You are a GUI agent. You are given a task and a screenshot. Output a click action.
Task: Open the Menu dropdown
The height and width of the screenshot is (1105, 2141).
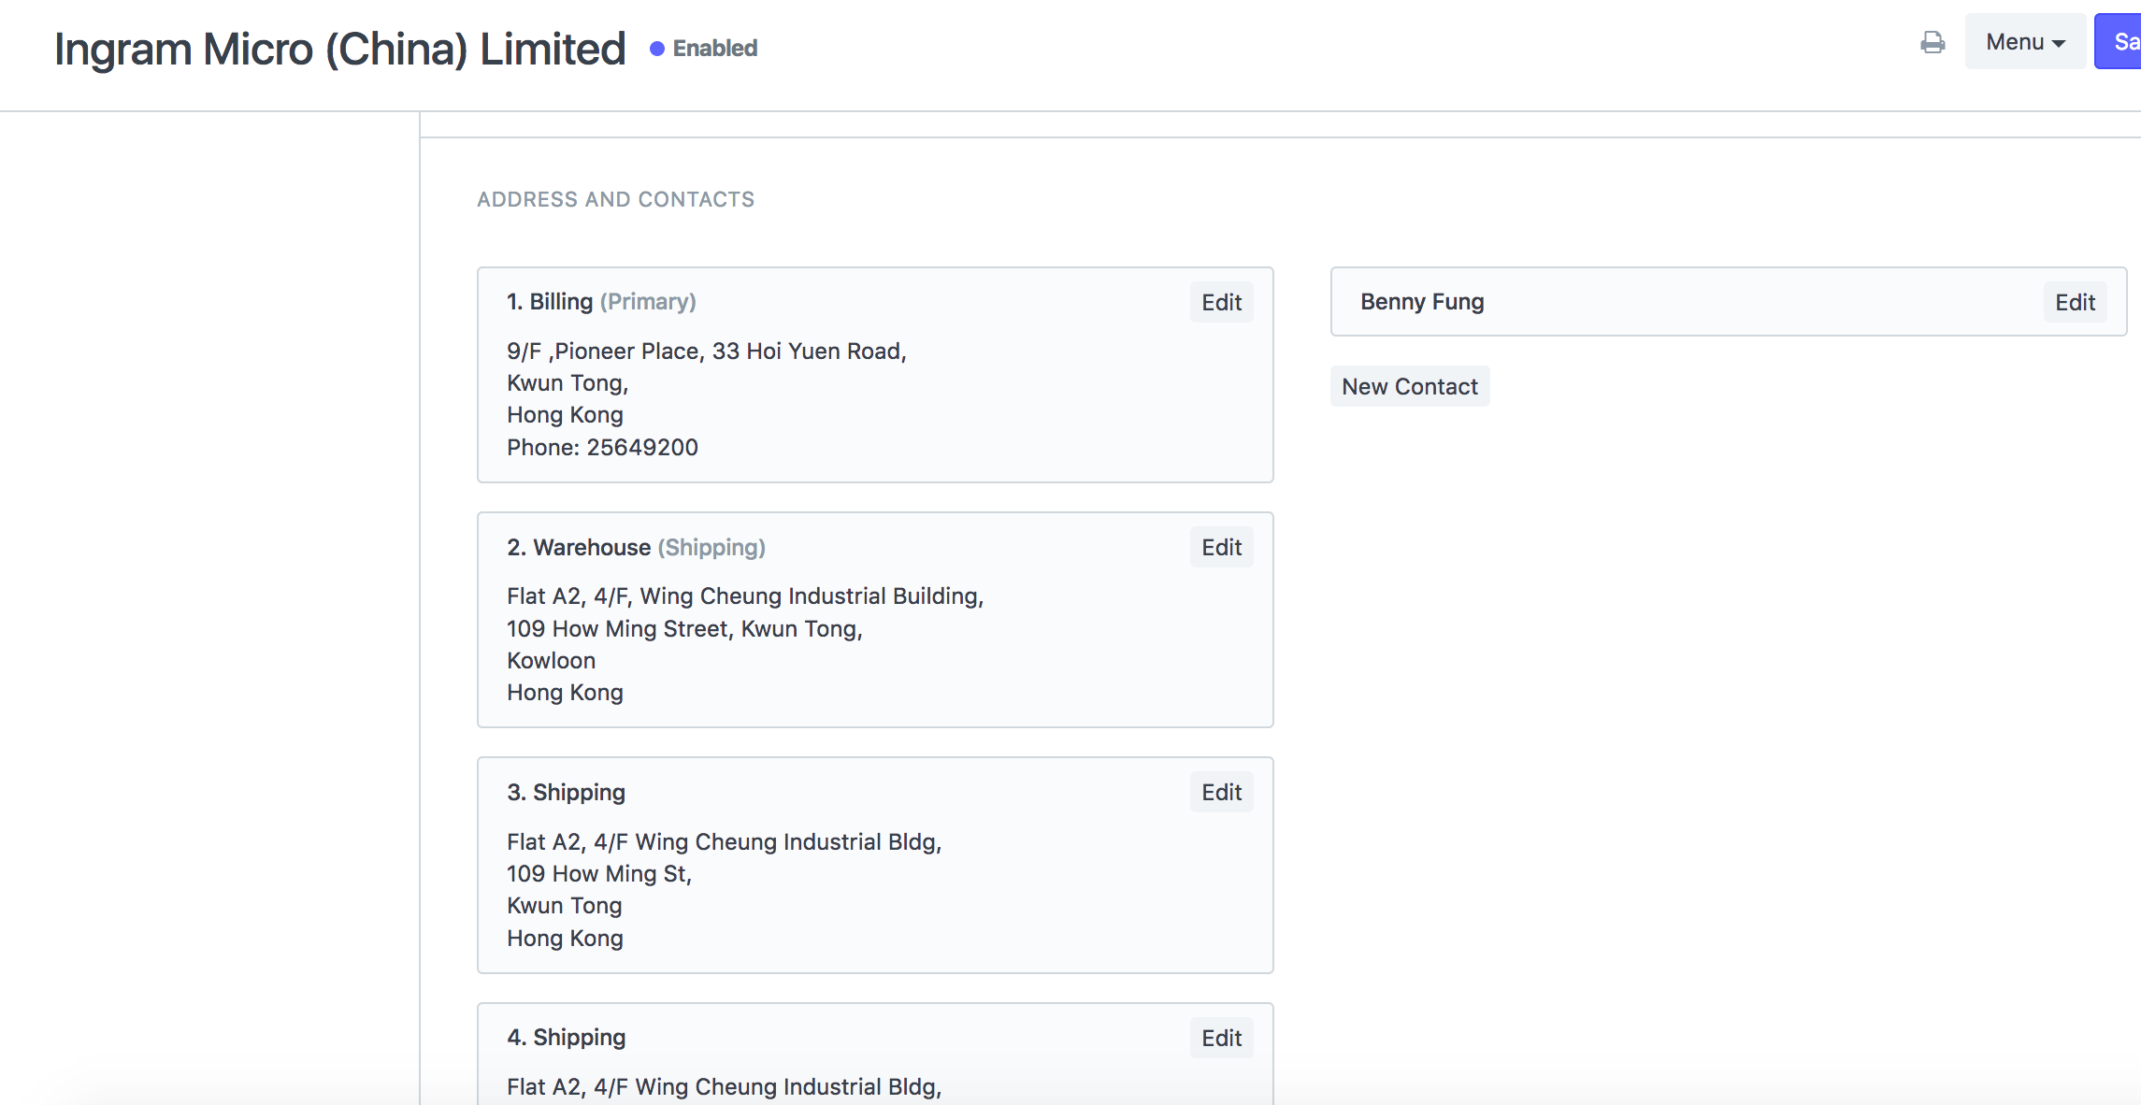click(x=2023, y=42)
